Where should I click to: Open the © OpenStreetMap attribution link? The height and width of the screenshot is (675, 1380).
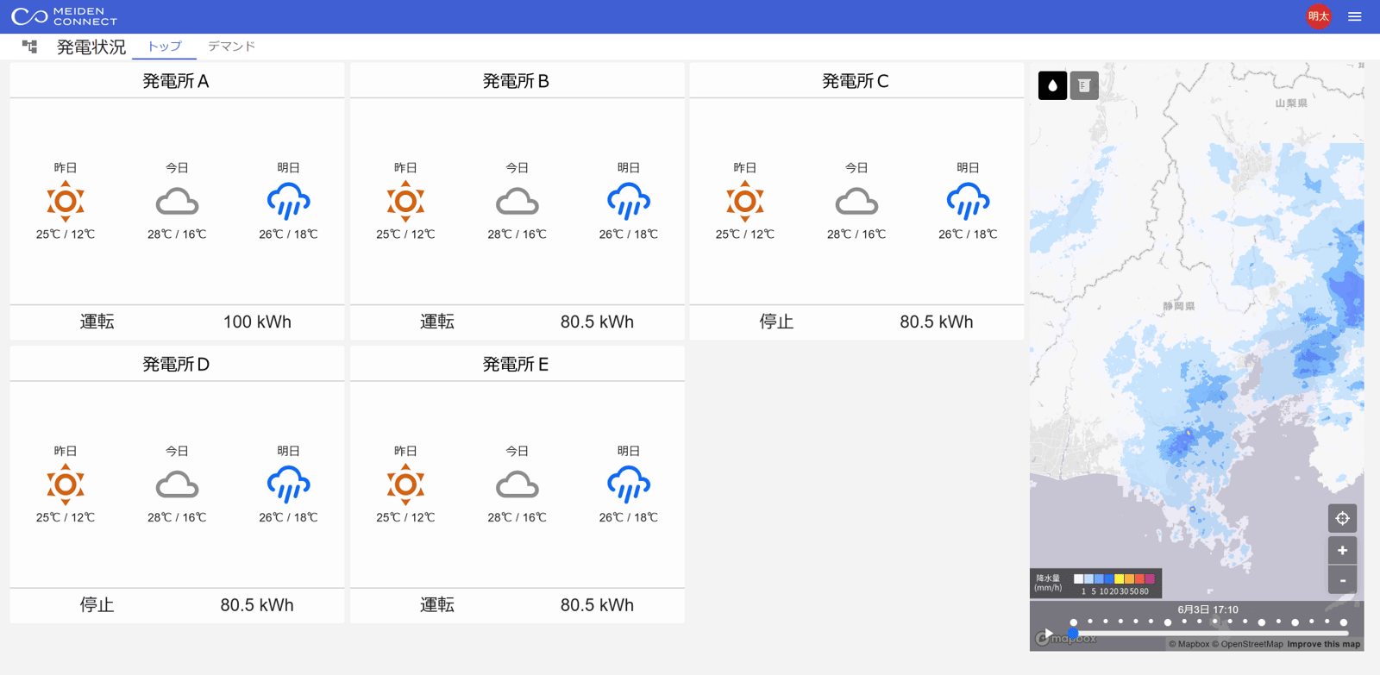(x=1247, y=644)
